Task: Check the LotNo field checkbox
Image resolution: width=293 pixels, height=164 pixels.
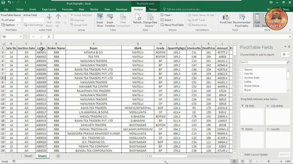Action: pos(242,82)
